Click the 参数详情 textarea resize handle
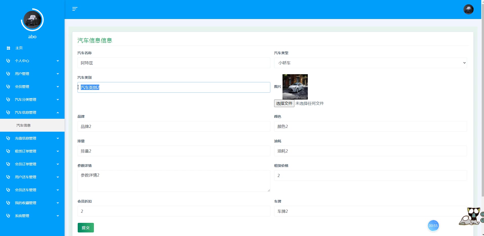 [269, 190]
